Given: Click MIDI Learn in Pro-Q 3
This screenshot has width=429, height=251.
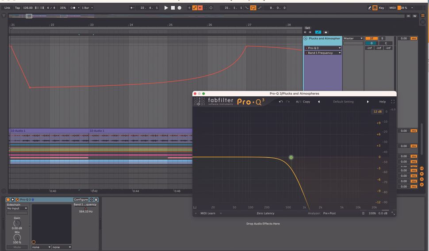Looking at the screenshot, I should [x=208, y=213].
